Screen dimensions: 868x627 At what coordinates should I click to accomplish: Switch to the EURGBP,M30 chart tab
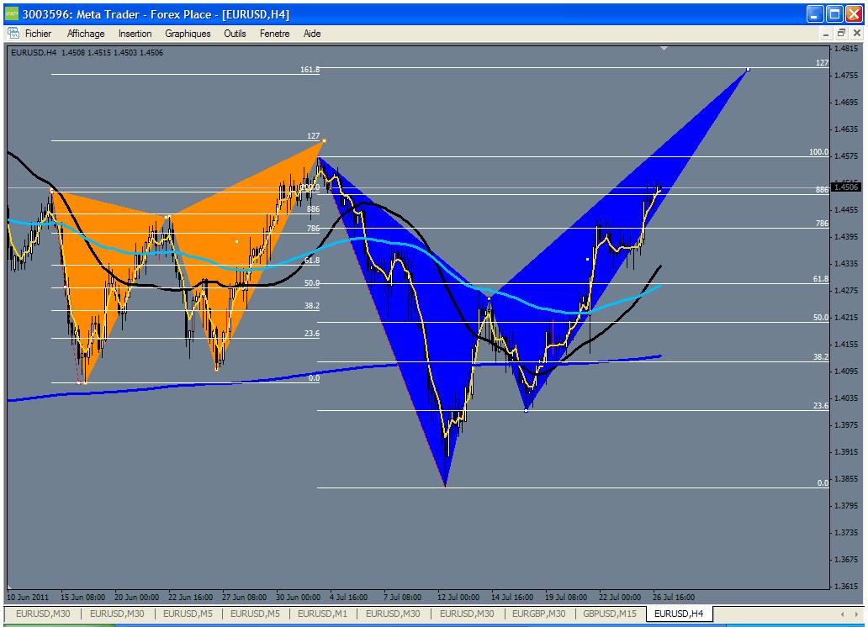click(x=538, y=614)
